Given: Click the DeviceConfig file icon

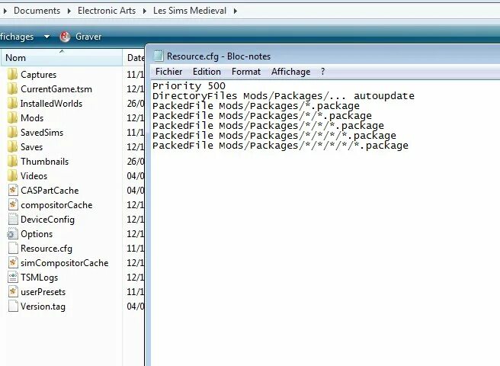Looking at the screenshot, I should point(13,219).
